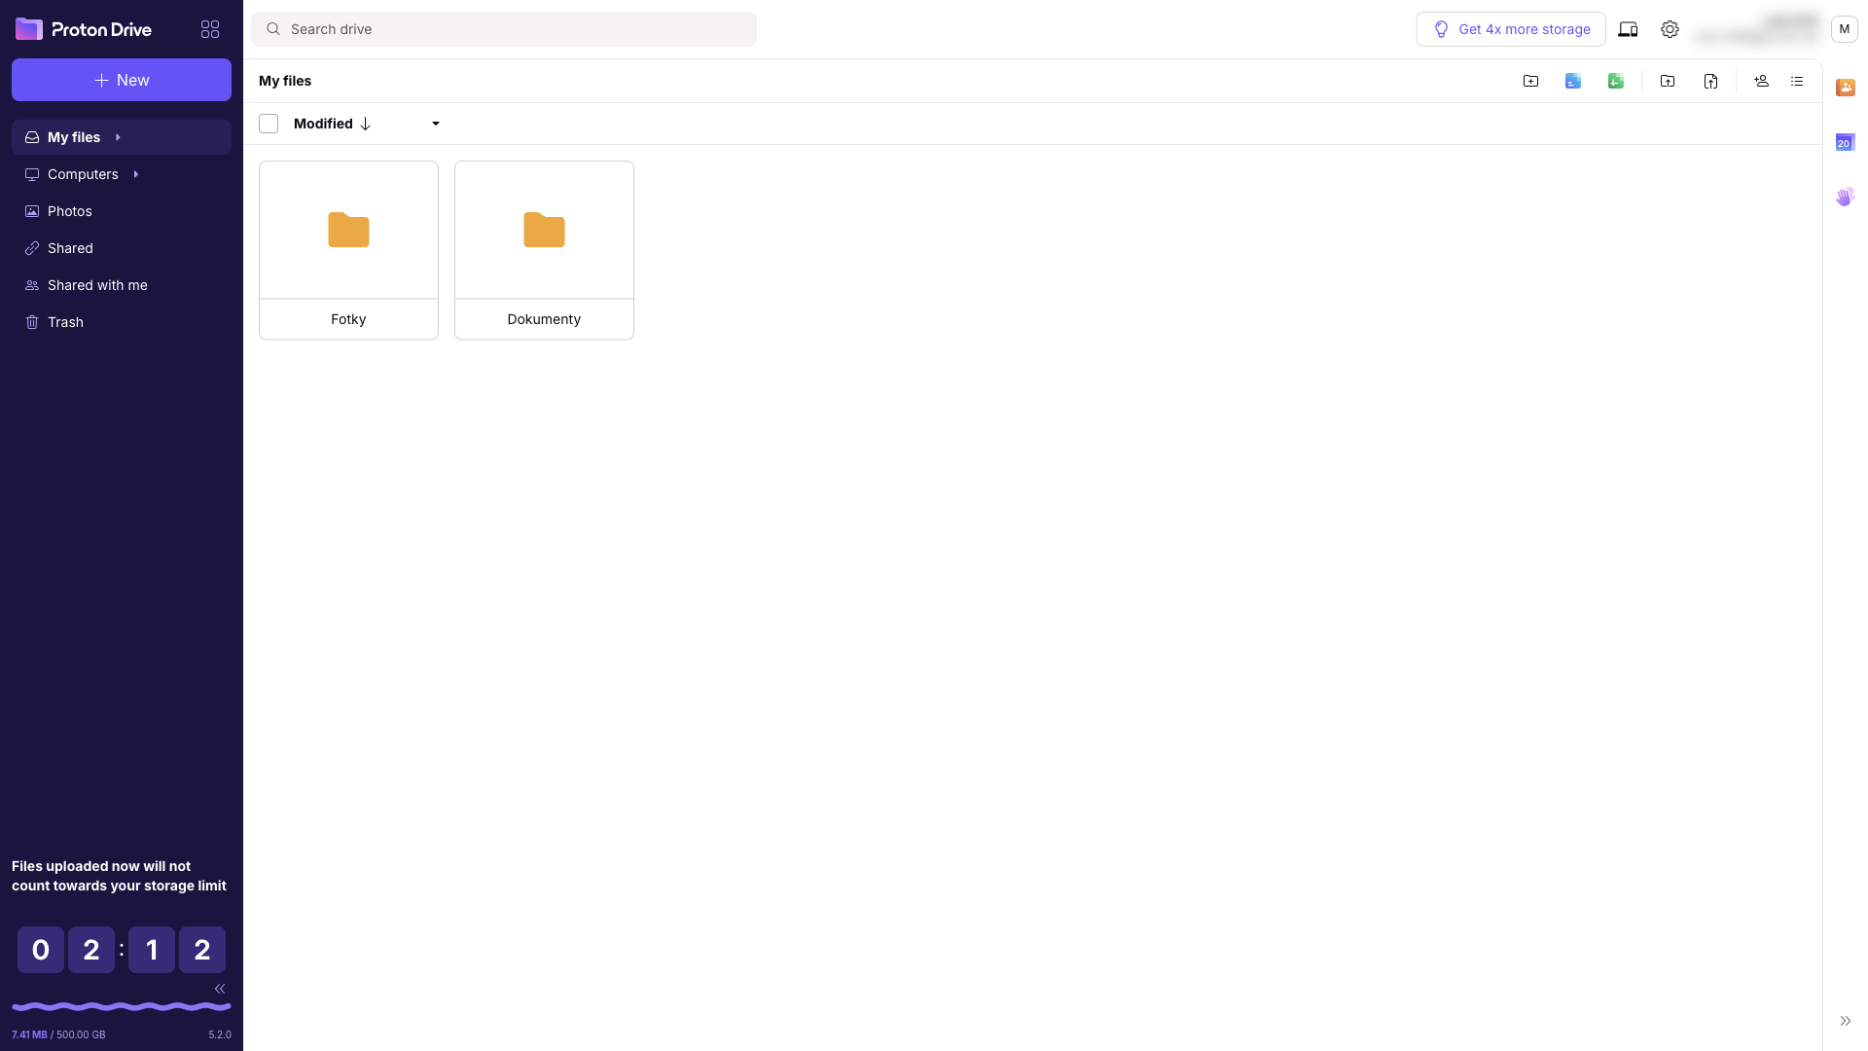Viewport: 1868px width, 1051px height.
Task: Click the upload folder icon
Action: [1668, 81]
